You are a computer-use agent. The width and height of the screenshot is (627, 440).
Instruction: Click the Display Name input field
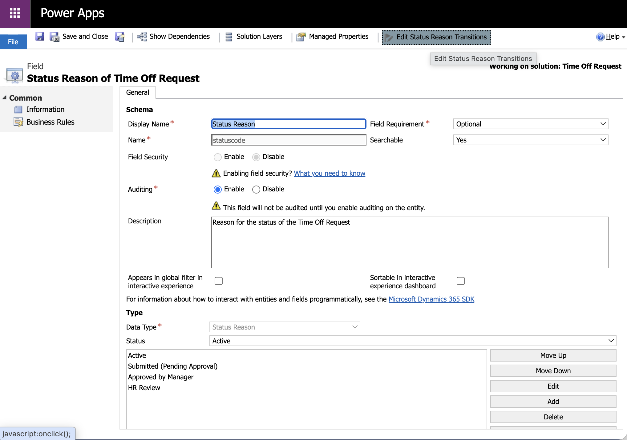click(289, 124)
